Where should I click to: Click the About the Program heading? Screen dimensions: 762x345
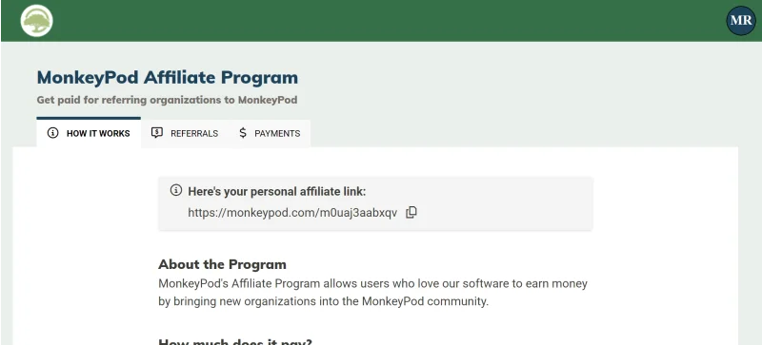point(222,264)
